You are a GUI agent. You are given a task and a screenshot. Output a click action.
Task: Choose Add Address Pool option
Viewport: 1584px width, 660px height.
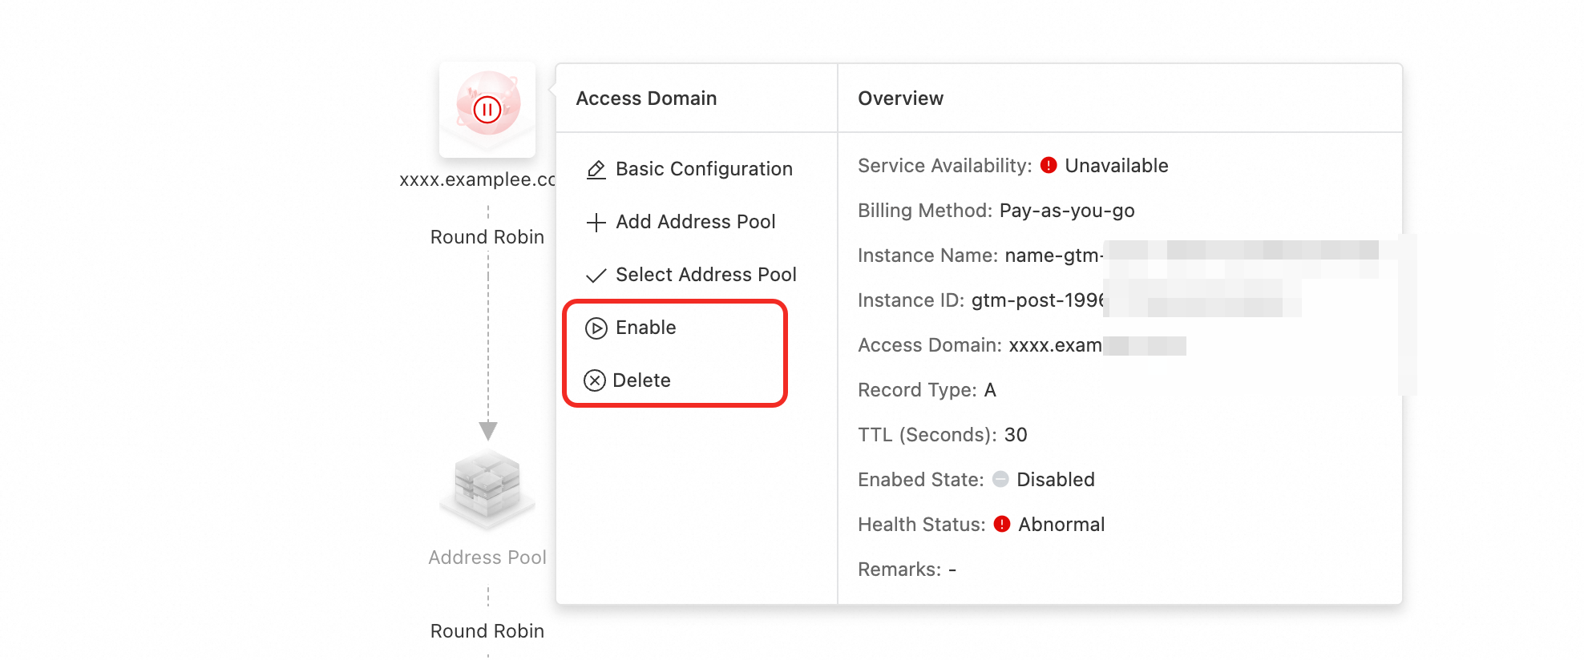(x=695, y=223)
